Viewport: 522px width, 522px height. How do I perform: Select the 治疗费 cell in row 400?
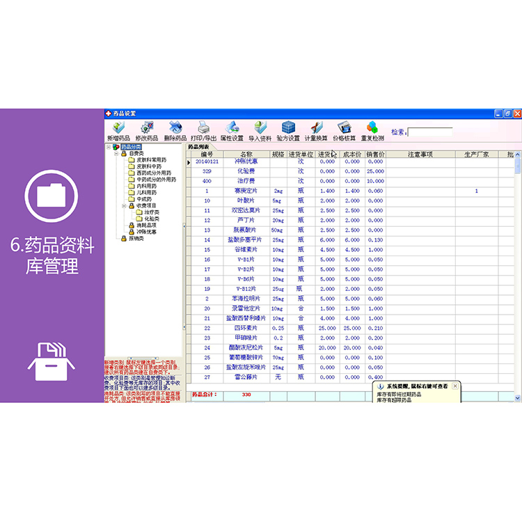[x=246, y=181]
